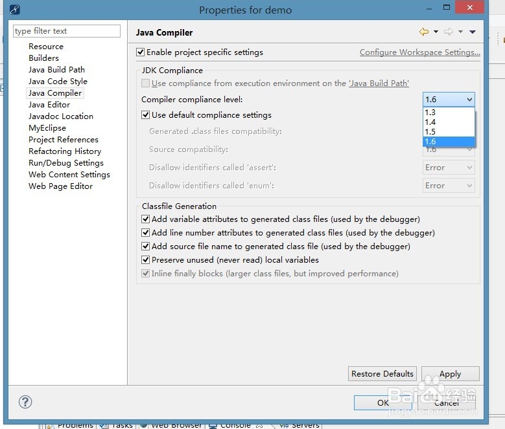This screenshot has height=429, width=505.
Task: Open the forward history dropdown arrow
Action: [460, 32]
